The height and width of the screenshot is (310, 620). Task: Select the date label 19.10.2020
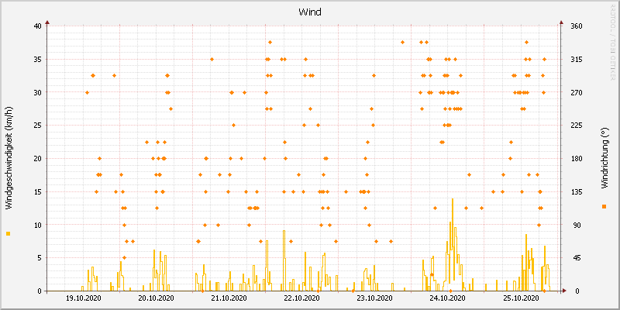pyautogui.click(x=84, y=298)
